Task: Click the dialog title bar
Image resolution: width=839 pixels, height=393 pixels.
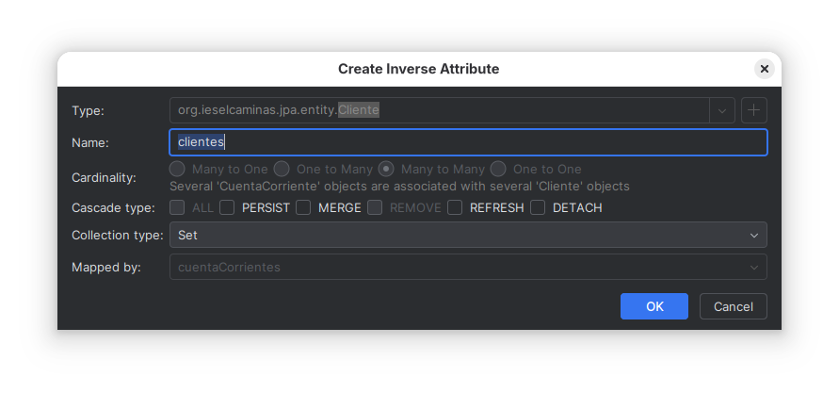Action: (x=418, y=69)
